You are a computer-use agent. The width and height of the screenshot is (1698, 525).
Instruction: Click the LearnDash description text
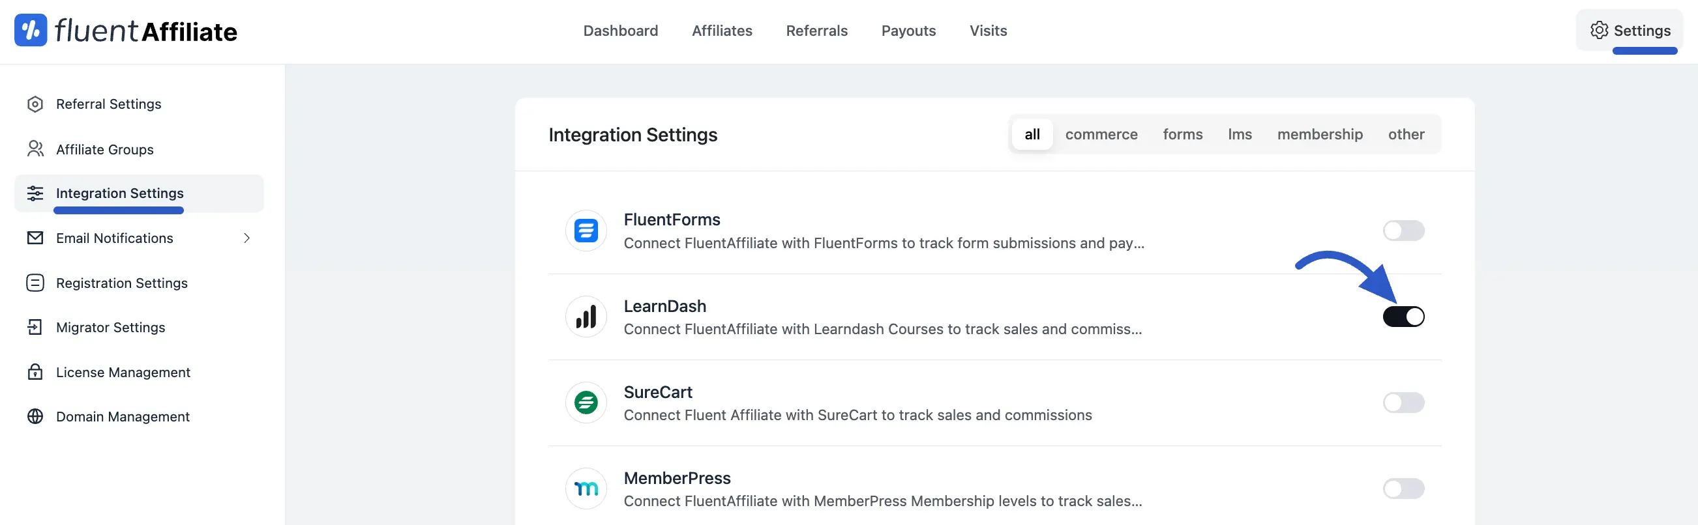[x=883, y=330]
